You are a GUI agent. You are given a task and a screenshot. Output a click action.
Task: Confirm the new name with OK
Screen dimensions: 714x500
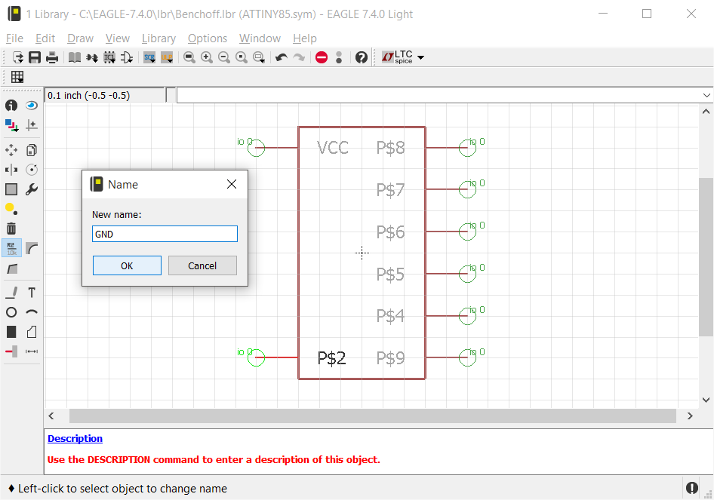tap(127, 265)
